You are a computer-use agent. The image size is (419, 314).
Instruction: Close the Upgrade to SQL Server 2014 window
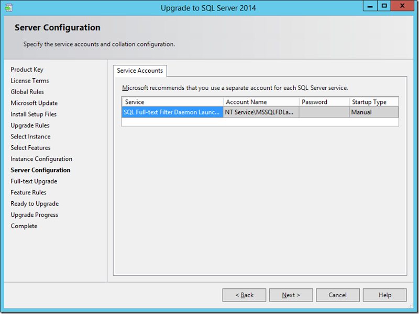[x=402, y=6]
